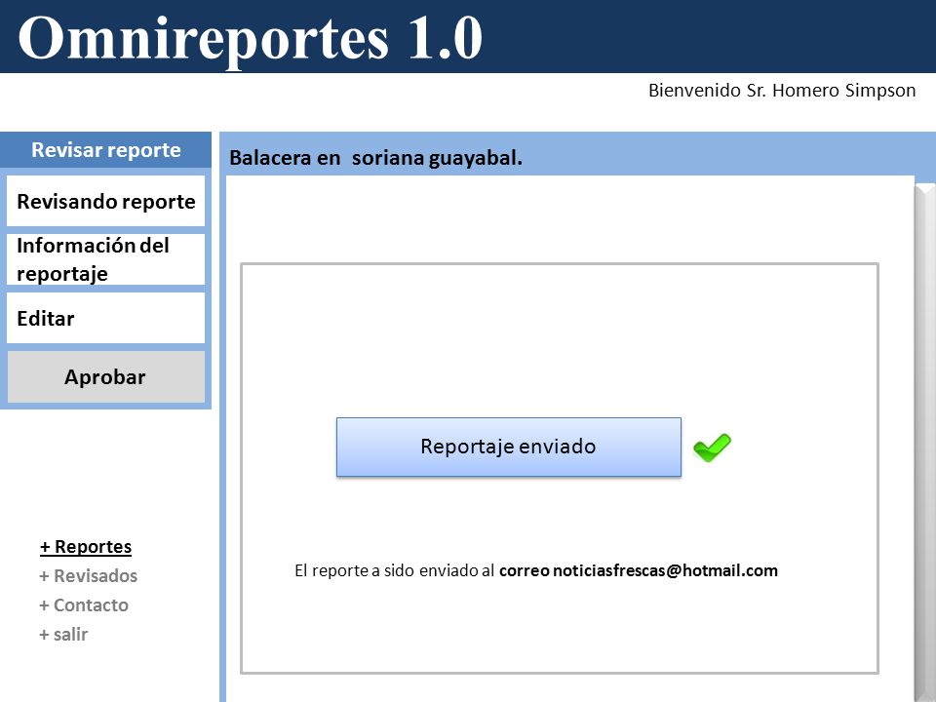Select Información del reportaje in sidebar
Screen dimensions: 936x702
(x=105, y=259)
